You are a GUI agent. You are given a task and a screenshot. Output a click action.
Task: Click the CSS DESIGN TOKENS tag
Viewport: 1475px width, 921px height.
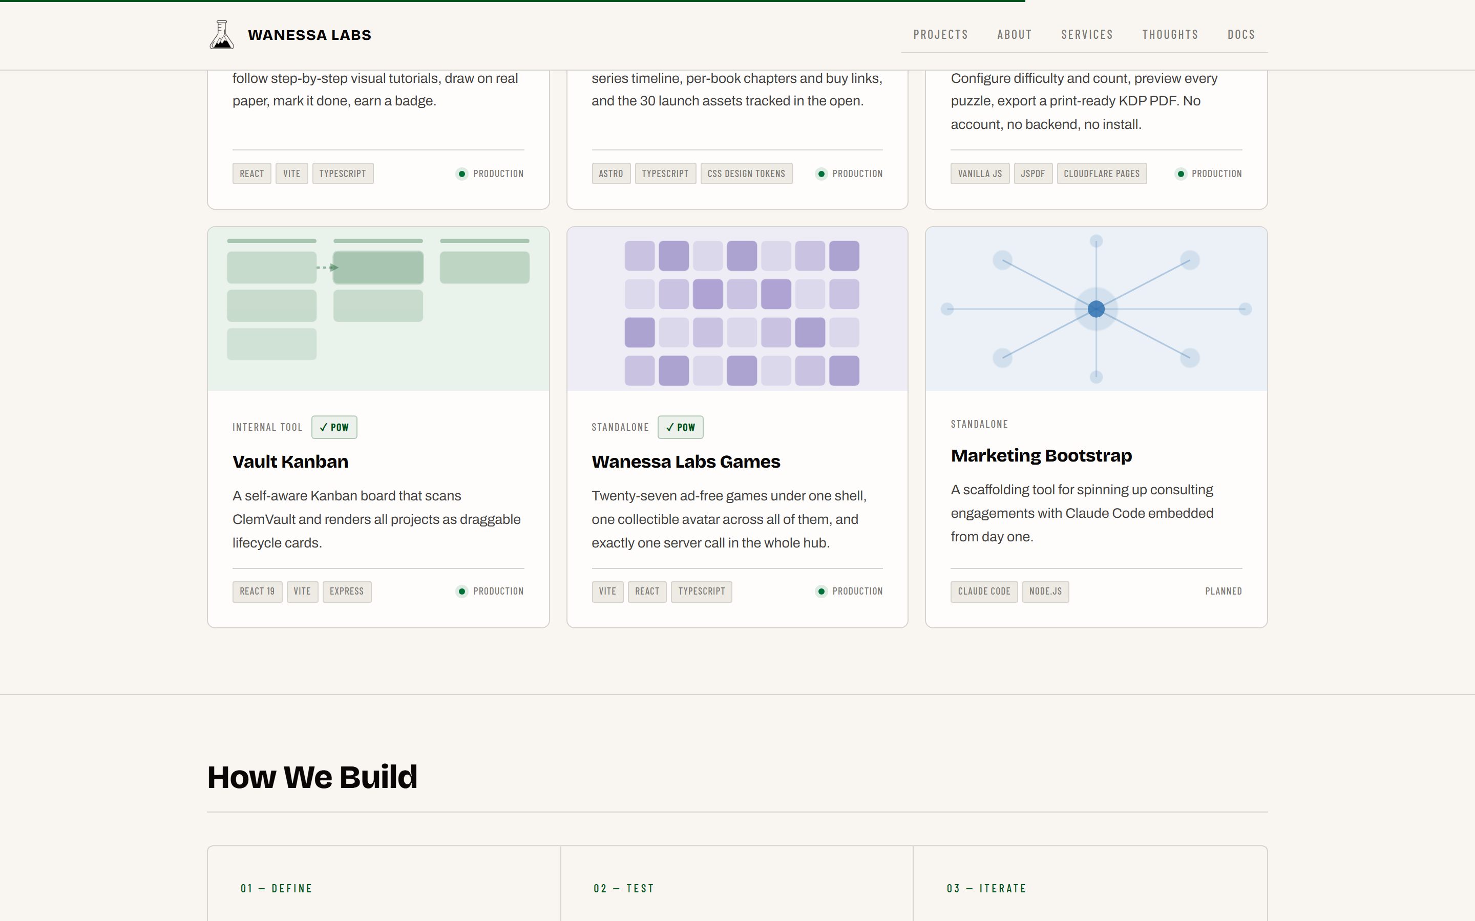point(746,173)
